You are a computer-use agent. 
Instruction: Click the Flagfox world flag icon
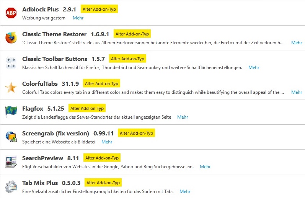click(11, 112)
